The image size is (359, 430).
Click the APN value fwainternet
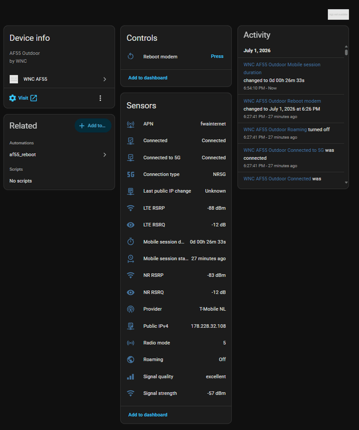(213, 124)
